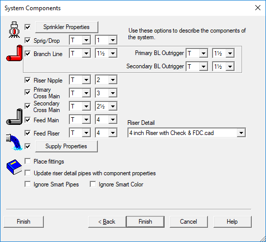Image resolution: width=266 pixels, height=242 pixels.
Task: Click the red branch line pipe icon
Action: (x=14, y=53)
